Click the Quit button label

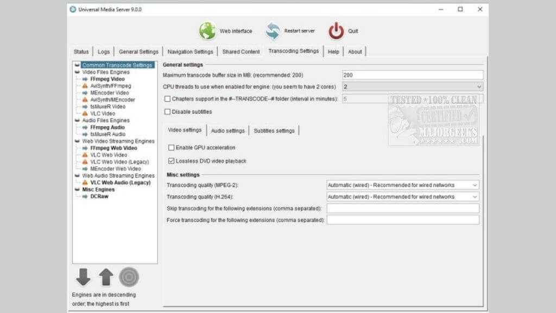coord(353,31)
